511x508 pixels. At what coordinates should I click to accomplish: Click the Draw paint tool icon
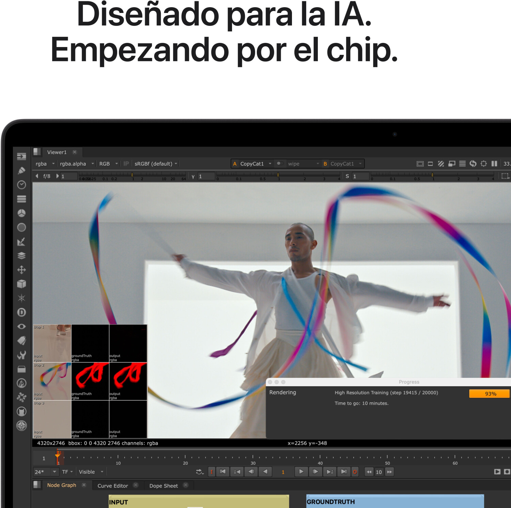(x=21, y=170)
